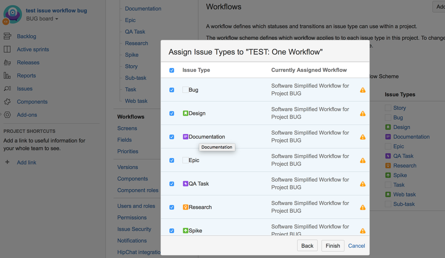Open the Reports chart icon

tap(7, 75)
